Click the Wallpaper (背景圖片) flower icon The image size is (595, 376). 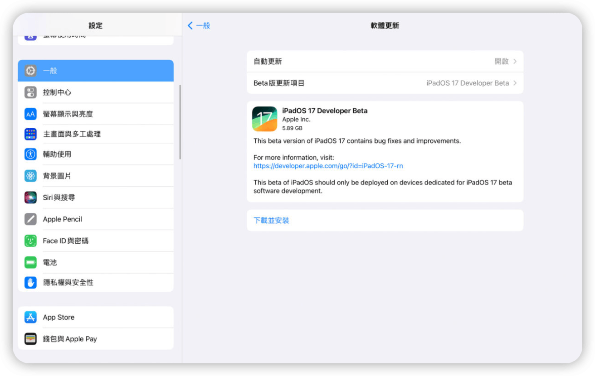point(30,176)
